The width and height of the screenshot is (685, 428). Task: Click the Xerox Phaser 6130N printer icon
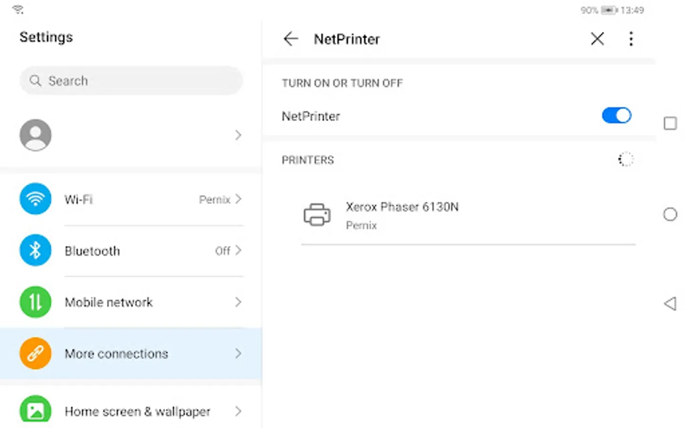(317, 215)
